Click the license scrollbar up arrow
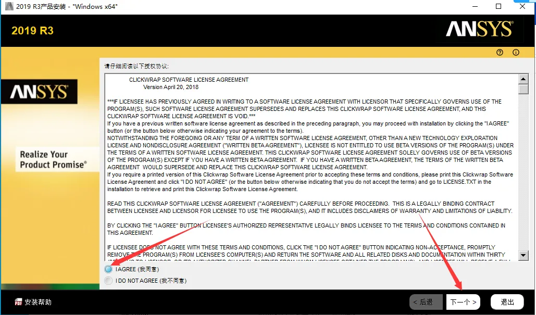 [x=523, y=79]
